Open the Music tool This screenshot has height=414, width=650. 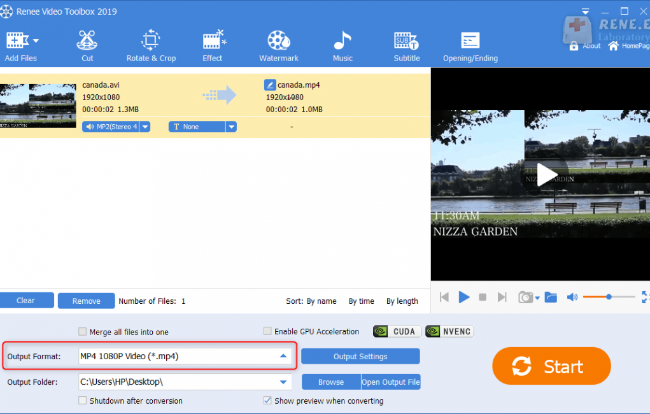coord(343,46)
